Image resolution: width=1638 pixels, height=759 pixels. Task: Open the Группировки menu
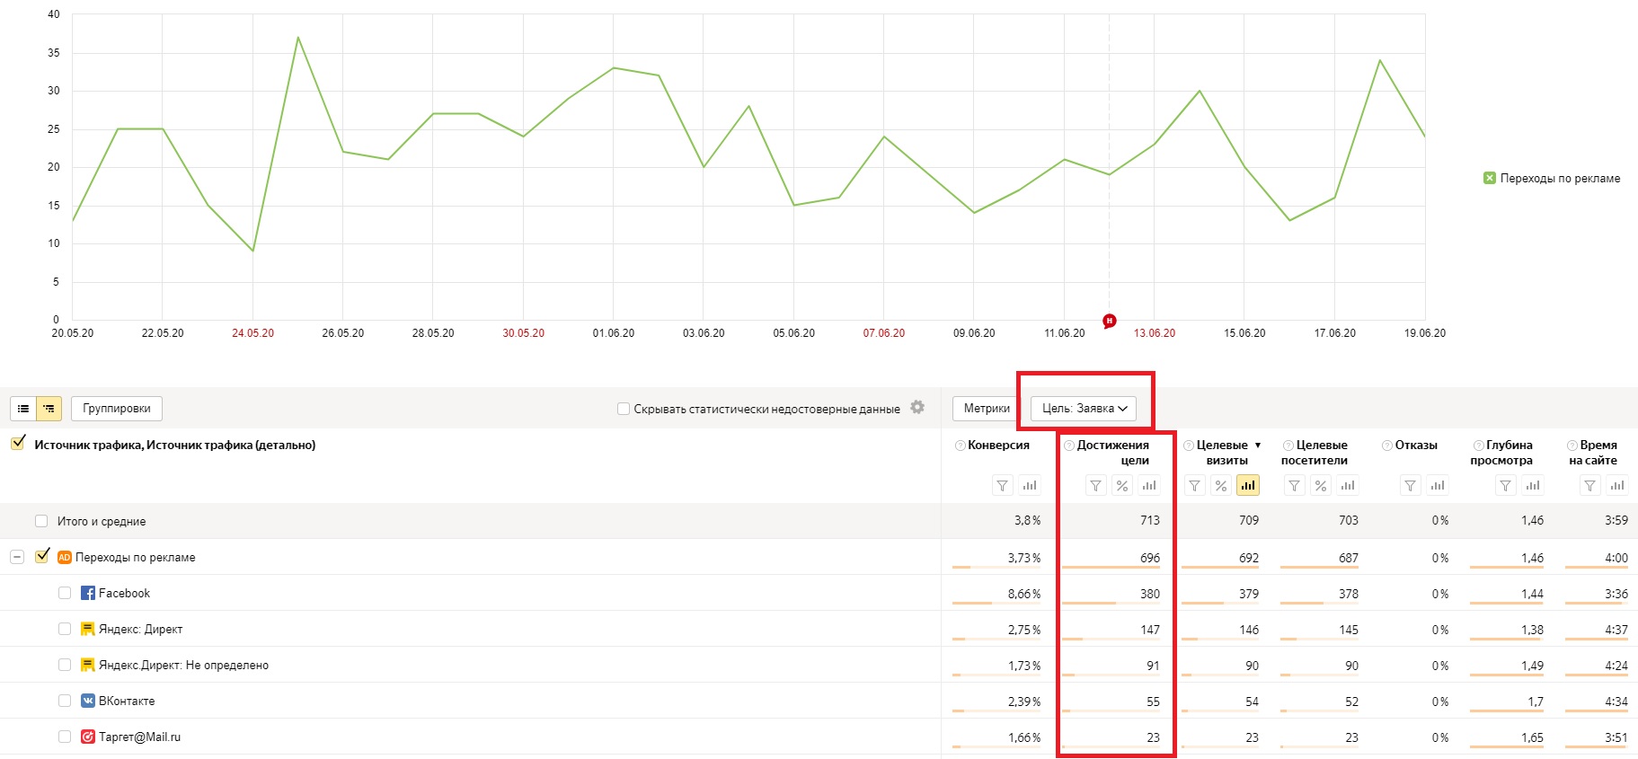(117, 409)
